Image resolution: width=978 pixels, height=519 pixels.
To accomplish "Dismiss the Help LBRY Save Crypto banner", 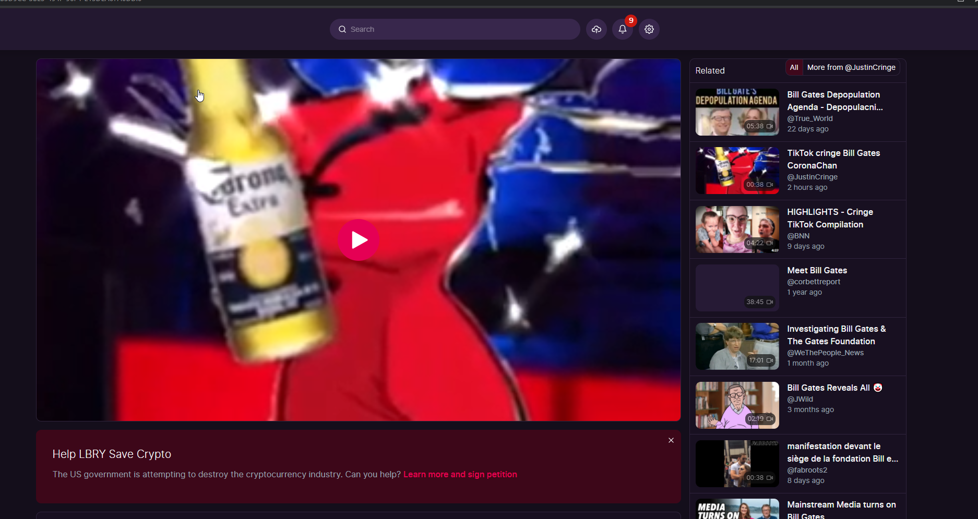I will coord(671,440).
